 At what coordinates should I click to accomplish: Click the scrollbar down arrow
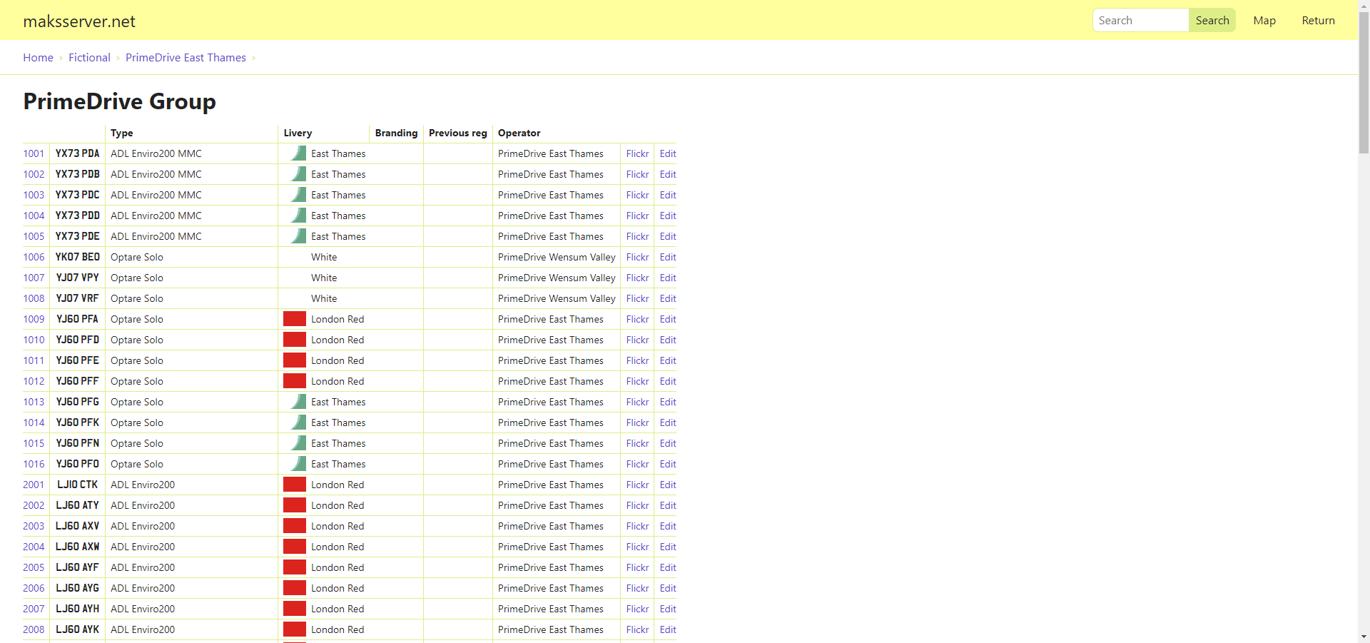[1364, 637]
